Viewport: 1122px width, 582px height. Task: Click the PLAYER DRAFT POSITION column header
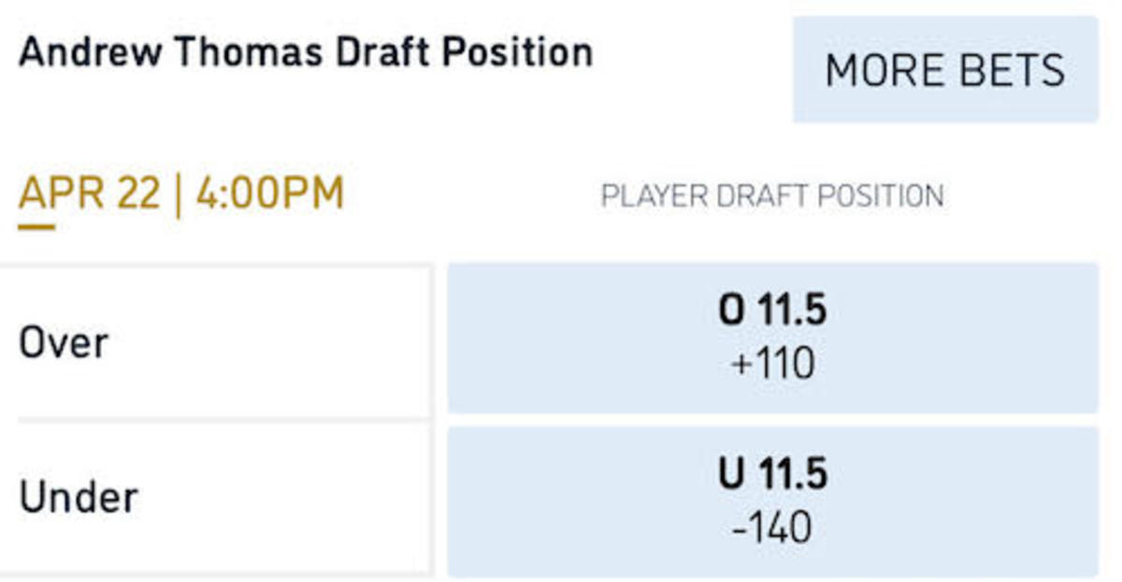click(772, 196)
